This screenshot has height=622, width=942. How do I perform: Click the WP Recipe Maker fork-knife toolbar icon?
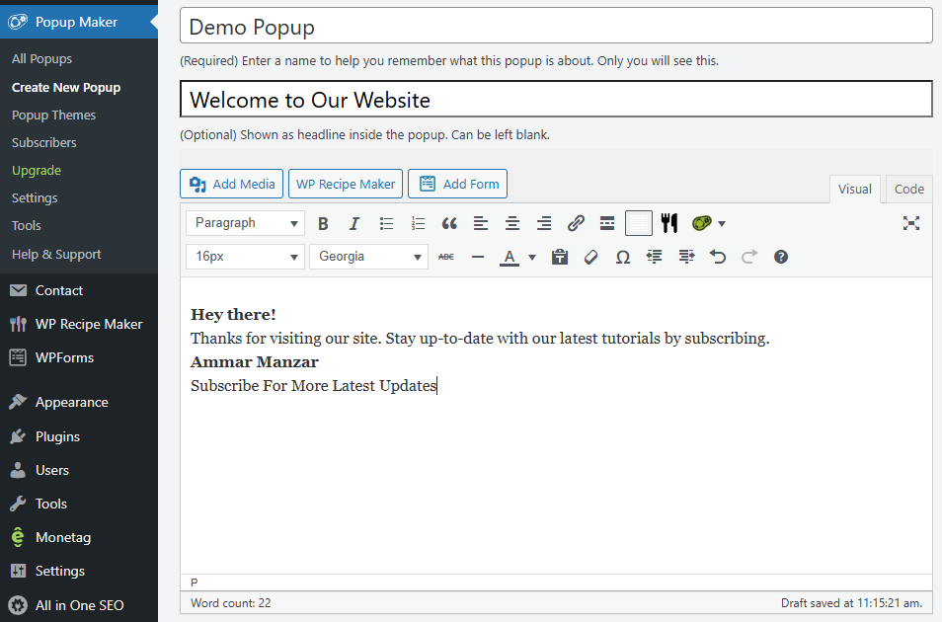[669, 223]
